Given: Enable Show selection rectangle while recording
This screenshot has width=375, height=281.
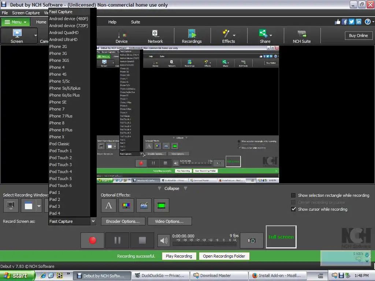Looking at the screenshot, I should tap(293, 195).
